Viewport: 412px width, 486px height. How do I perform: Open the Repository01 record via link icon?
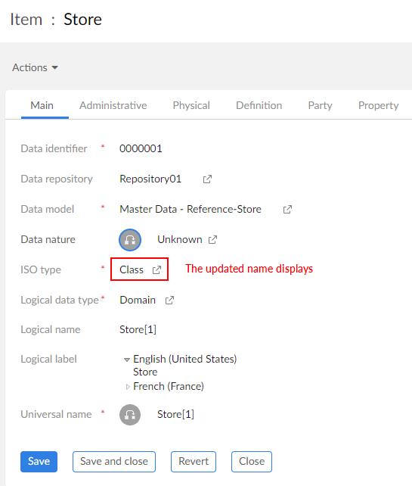click(x=207, y=179)
